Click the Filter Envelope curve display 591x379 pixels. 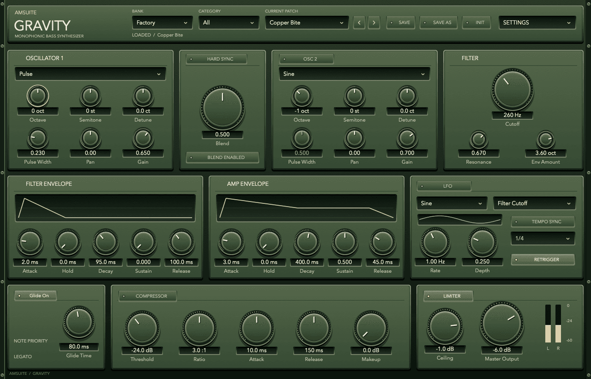105,207
